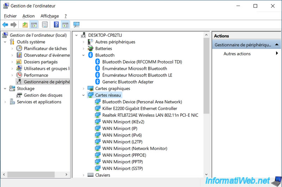Click the device list vertical scrollbar thumb
The width and height of the screenshot is (282, 187).
point(206,76)
